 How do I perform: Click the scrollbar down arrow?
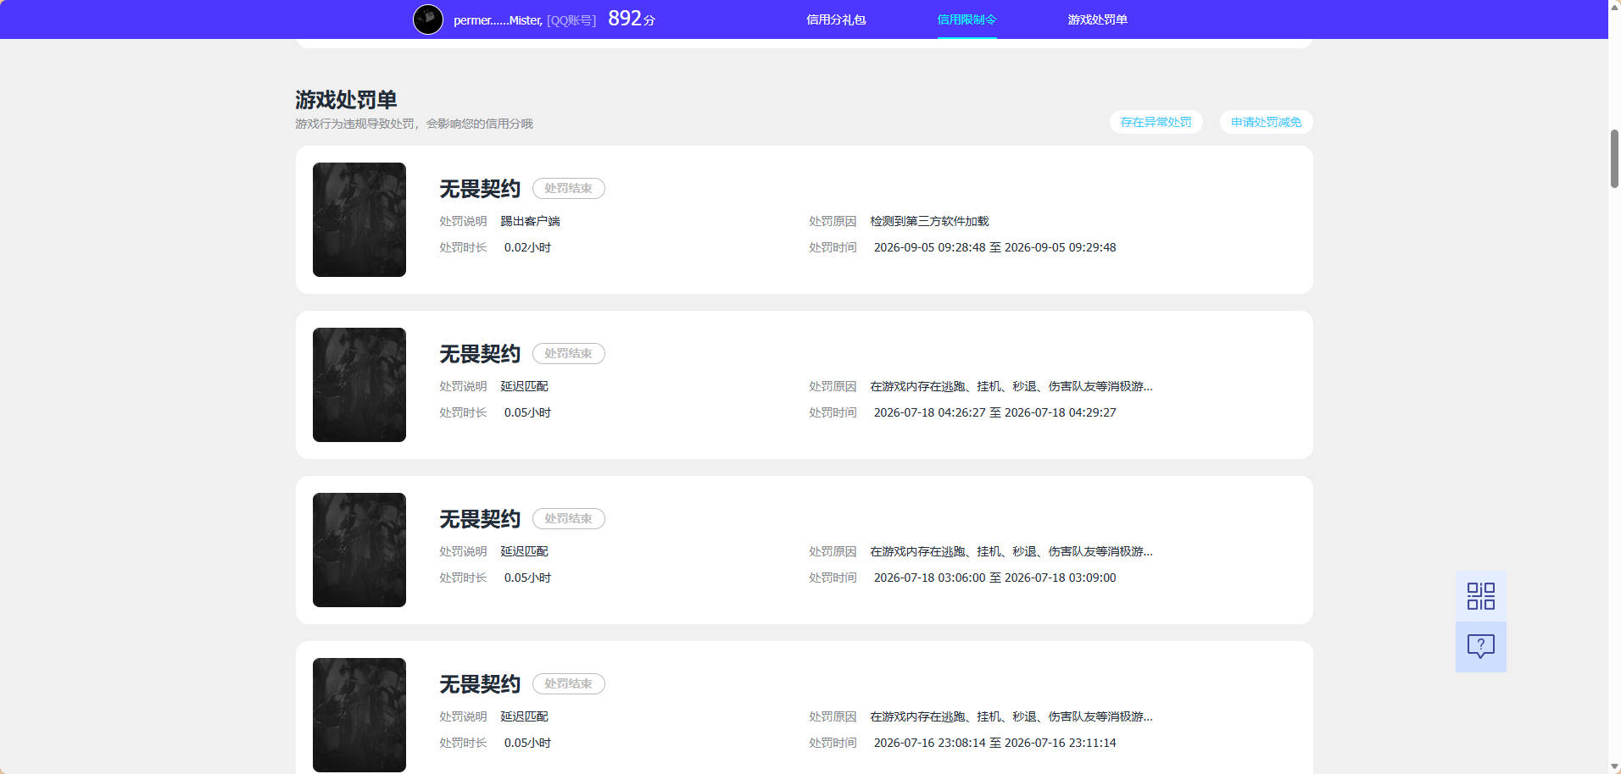[x=1614, y=767]
